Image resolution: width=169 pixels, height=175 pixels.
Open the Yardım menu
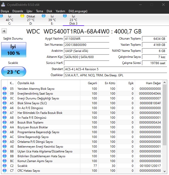click(x=60, y=11)
